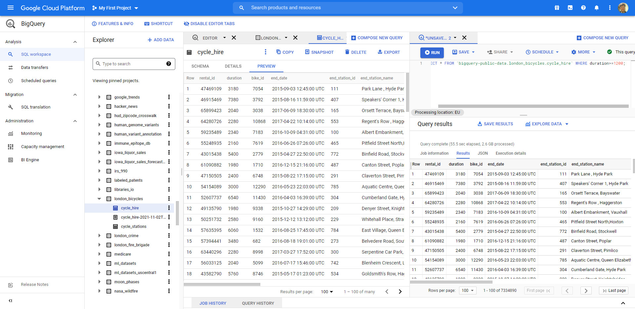Click DELETE table button
This screenshot has width=635, height=309.
click(356, 52)
